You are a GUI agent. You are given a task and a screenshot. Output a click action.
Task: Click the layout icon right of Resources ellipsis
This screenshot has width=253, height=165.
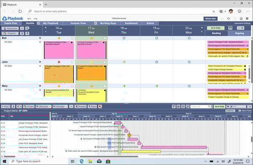pos(27,28)
